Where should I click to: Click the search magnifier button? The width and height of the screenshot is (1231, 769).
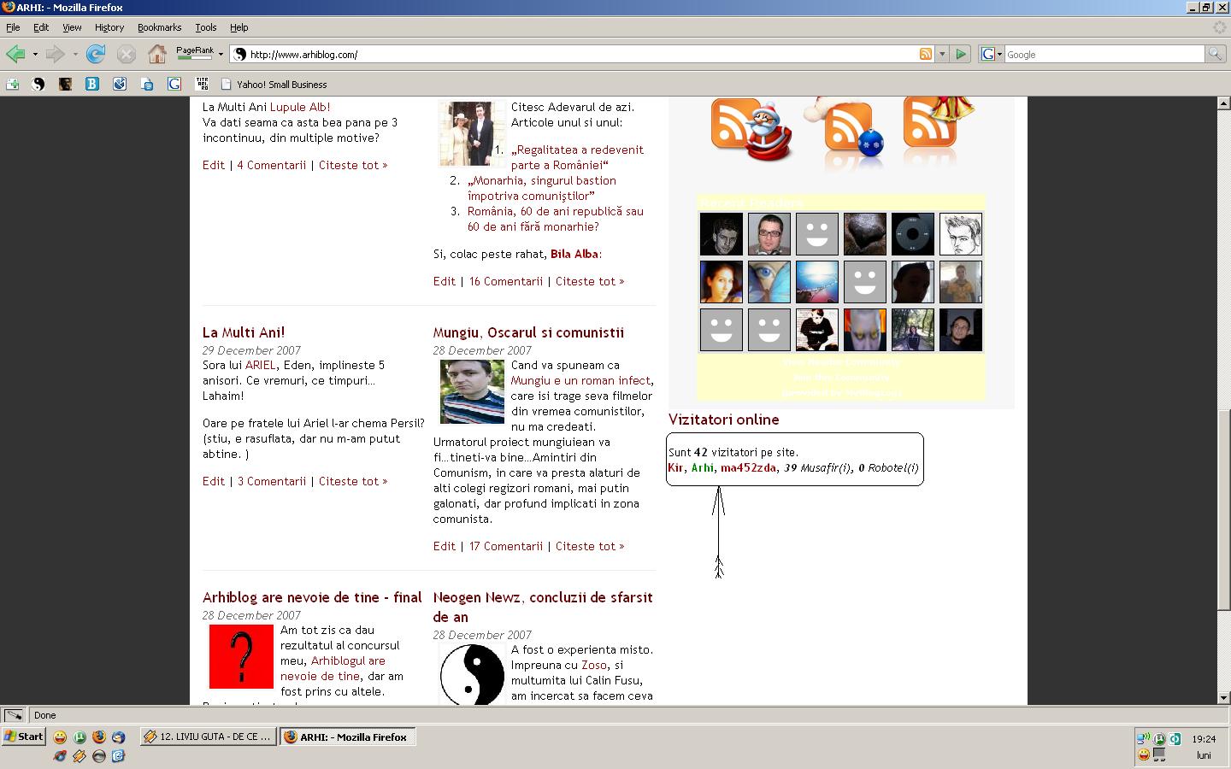(1215, 54)
